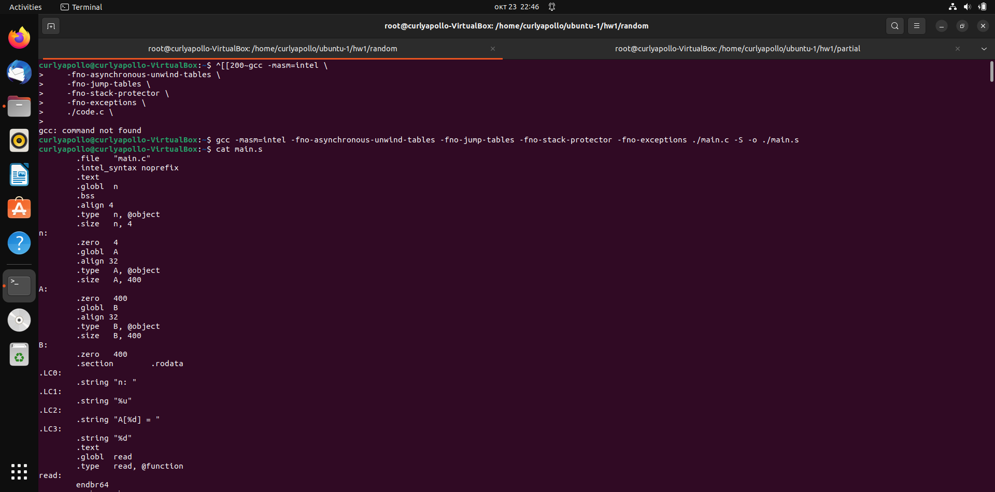Restore the terminal window size
Screen dimensions: 995x492
[962, 26]
